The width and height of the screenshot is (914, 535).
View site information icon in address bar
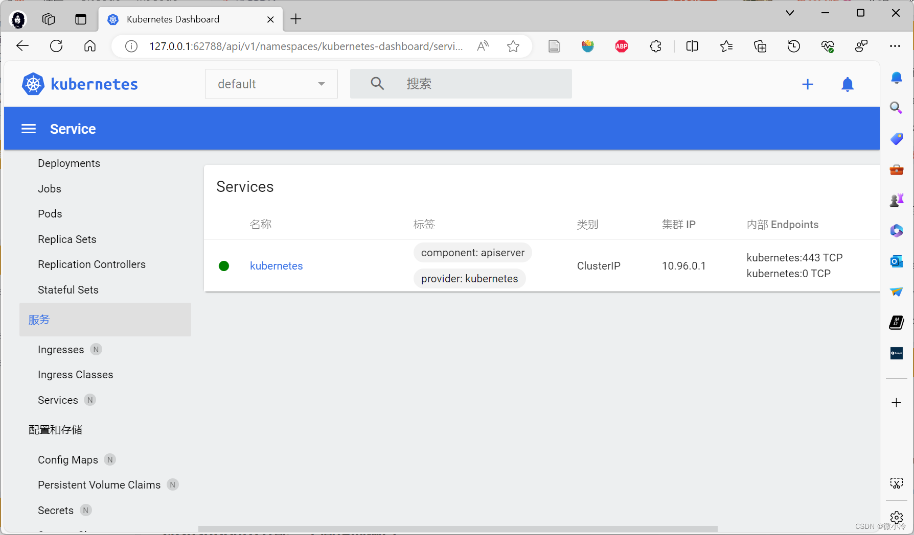[131, 46]
